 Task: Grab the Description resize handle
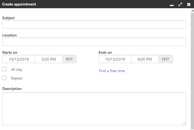[184, 123]
